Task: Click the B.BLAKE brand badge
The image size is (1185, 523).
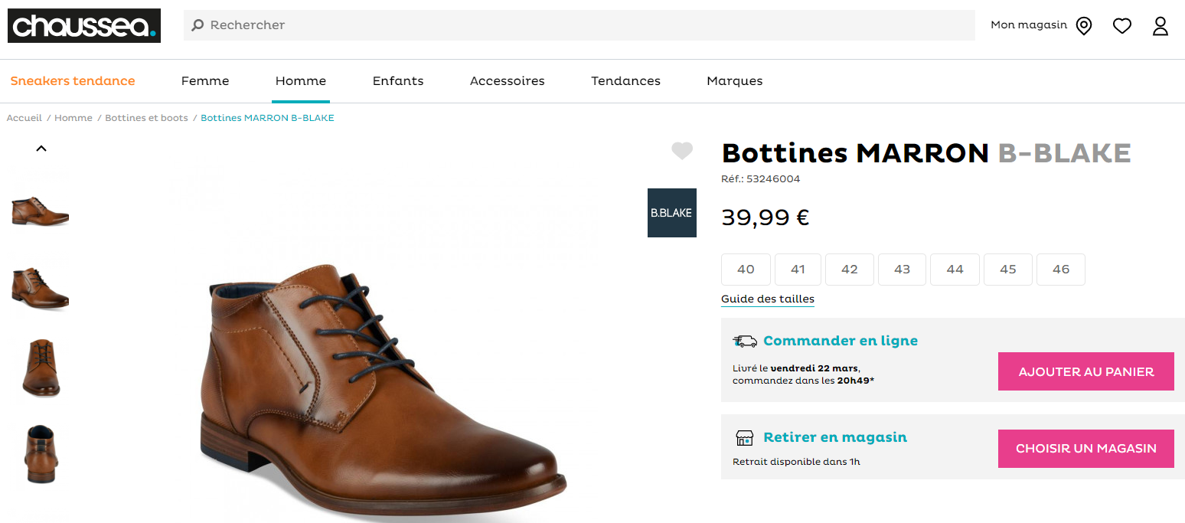Action: (672, 213)
